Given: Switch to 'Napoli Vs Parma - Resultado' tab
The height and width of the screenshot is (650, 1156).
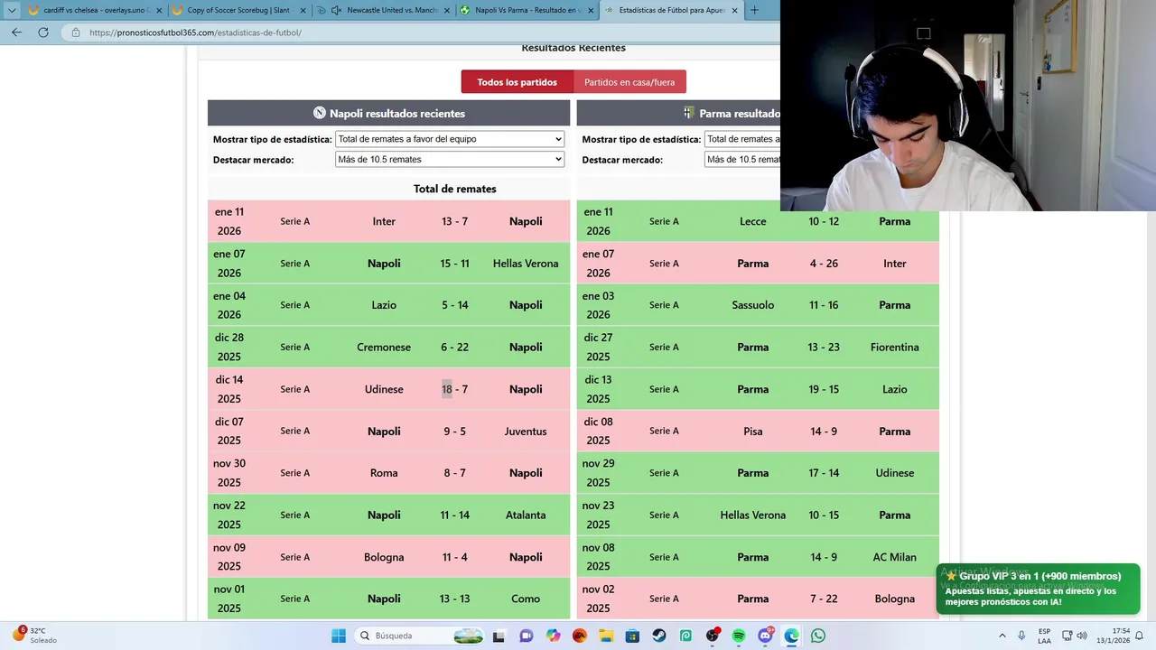Looking at the screenshot, I should 527,10.
